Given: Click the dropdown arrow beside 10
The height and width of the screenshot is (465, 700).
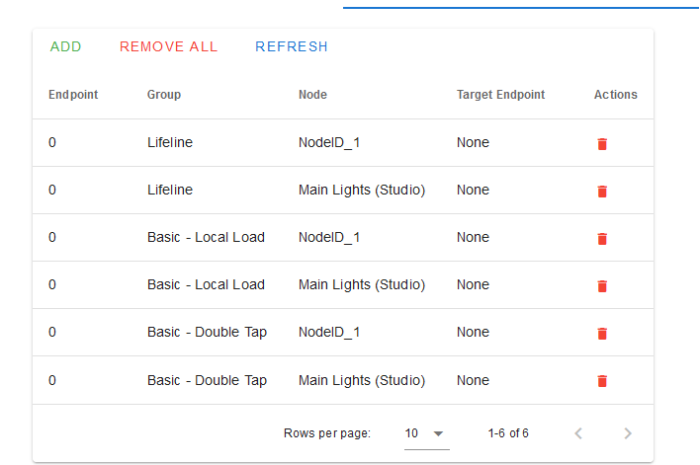Looking at the screenshot, I should click(x=438, y=433).
